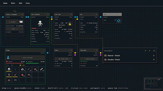Screen dimensions: 163x91
Task: Click the yellow item input port of Eat node
Action: 77,19
